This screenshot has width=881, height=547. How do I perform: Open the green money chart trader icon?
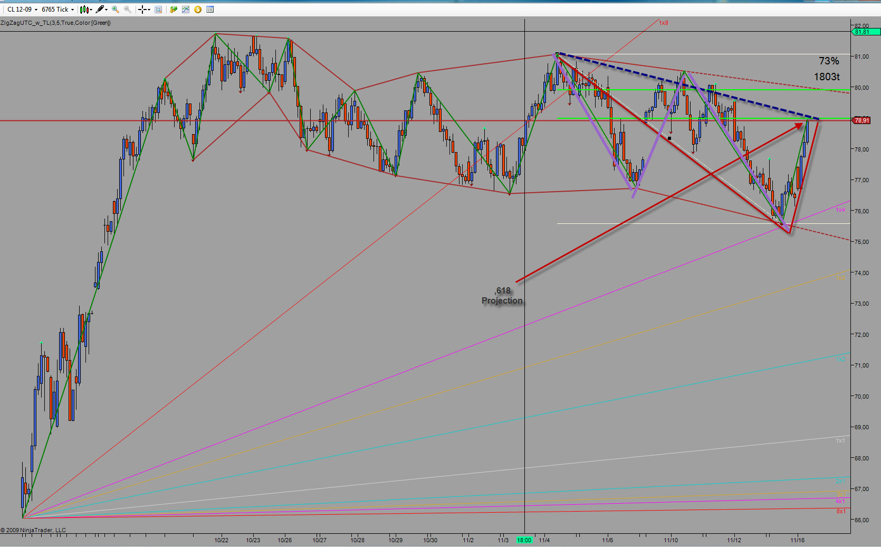click(174, 10)
